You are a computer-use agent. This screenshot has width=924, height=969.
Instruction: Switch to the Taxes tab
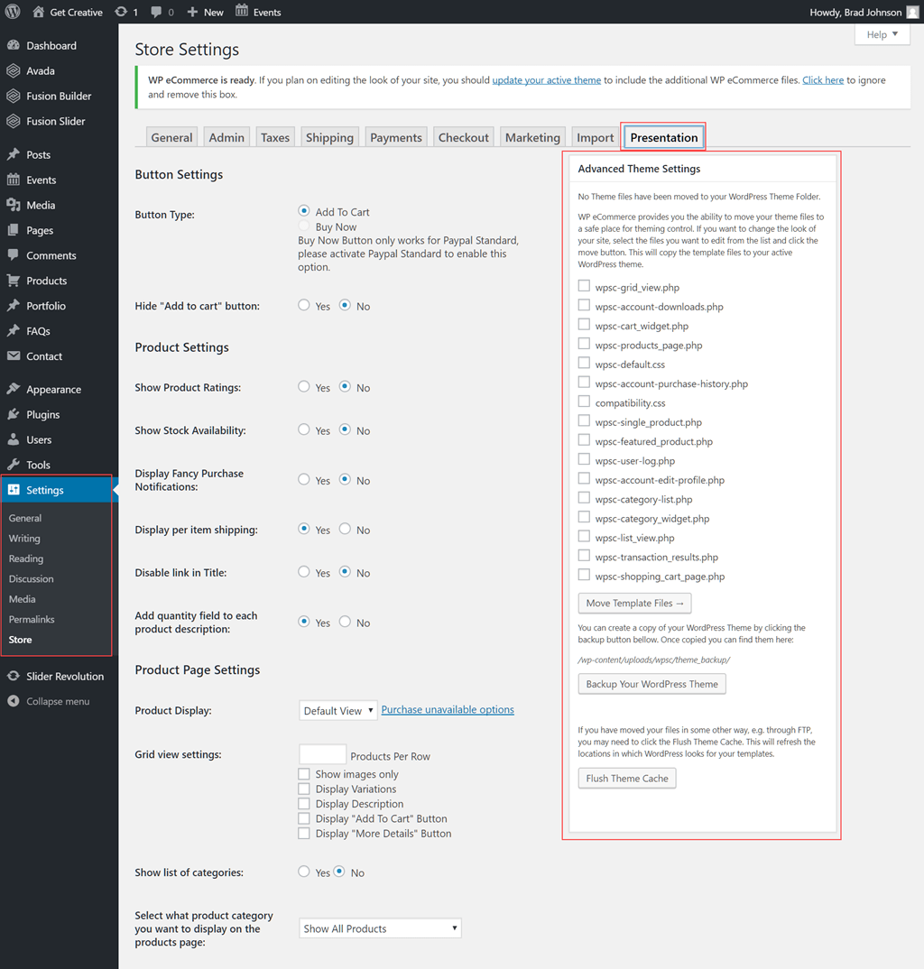pos(275,137)
